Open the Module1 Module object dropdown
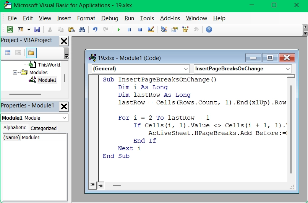Screen dimensions: 308x203 pos(64,118)
